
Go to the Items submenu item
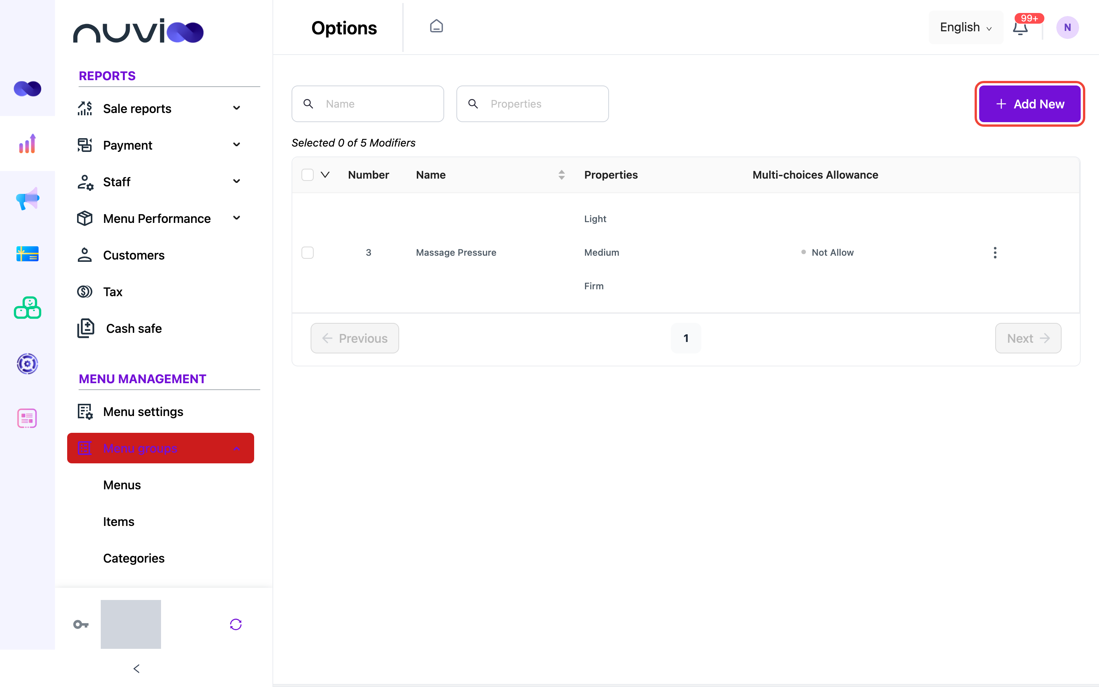pyautogui.click(x=119, y=522)
